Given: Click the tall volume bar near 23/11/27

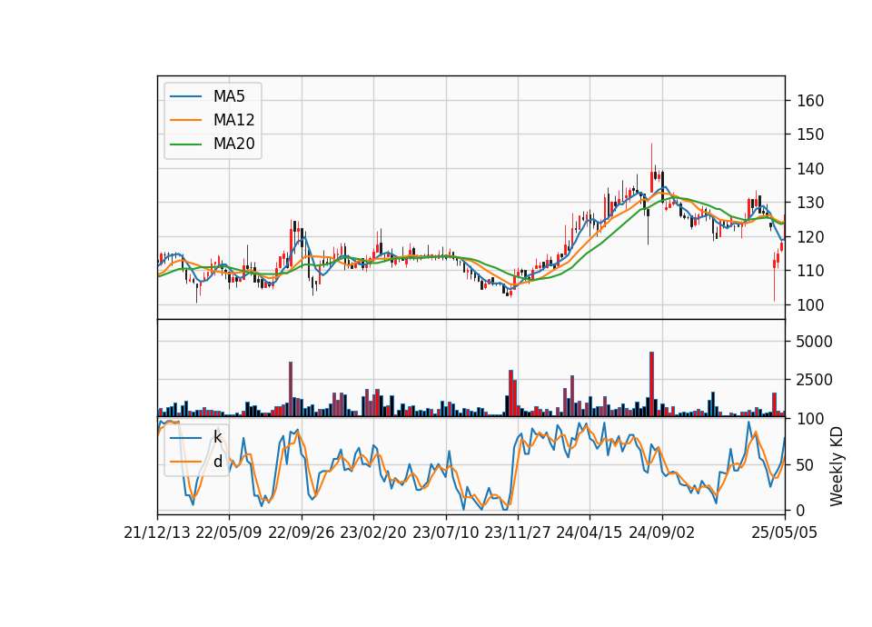Looking at the screenshot, I should (x=510, y=393).
